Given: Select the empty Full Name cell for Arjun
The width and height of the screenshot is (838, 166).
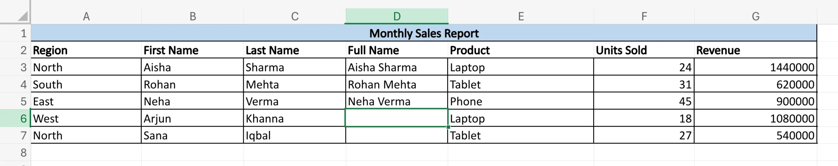Looking at the screenshot, I should click(x=396, y=118).
